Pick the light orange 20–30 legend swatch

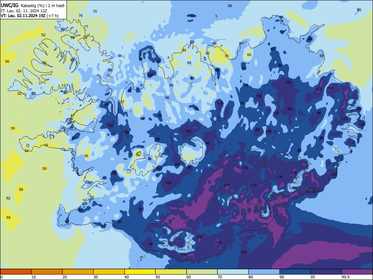tap(78, 272)
